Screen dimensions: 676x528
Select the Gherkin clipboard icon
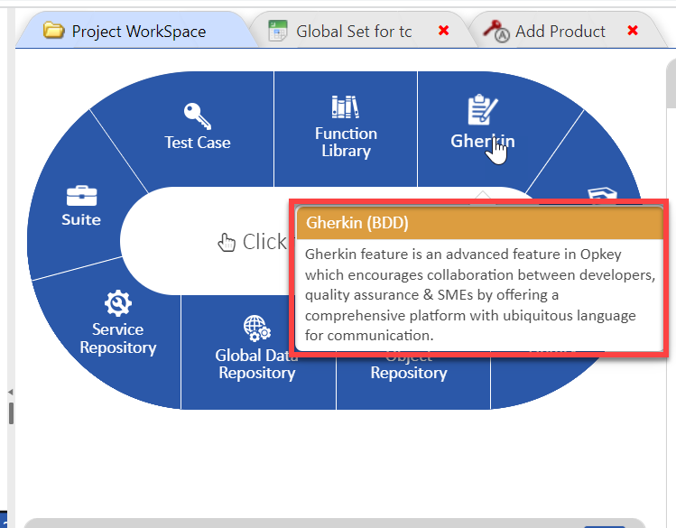pyautogui.click(x=483, y=109)
